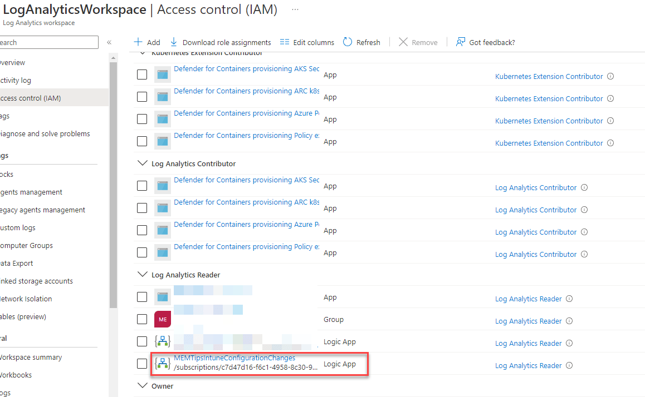The width and height of the screenshot is (645, 397).
Task: Click info icon beside Kubernetes Extension Contributor for ARC k8s row
Action: pos(610,98)
